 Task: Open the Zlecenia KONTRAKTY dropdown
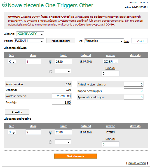point(30,34)
